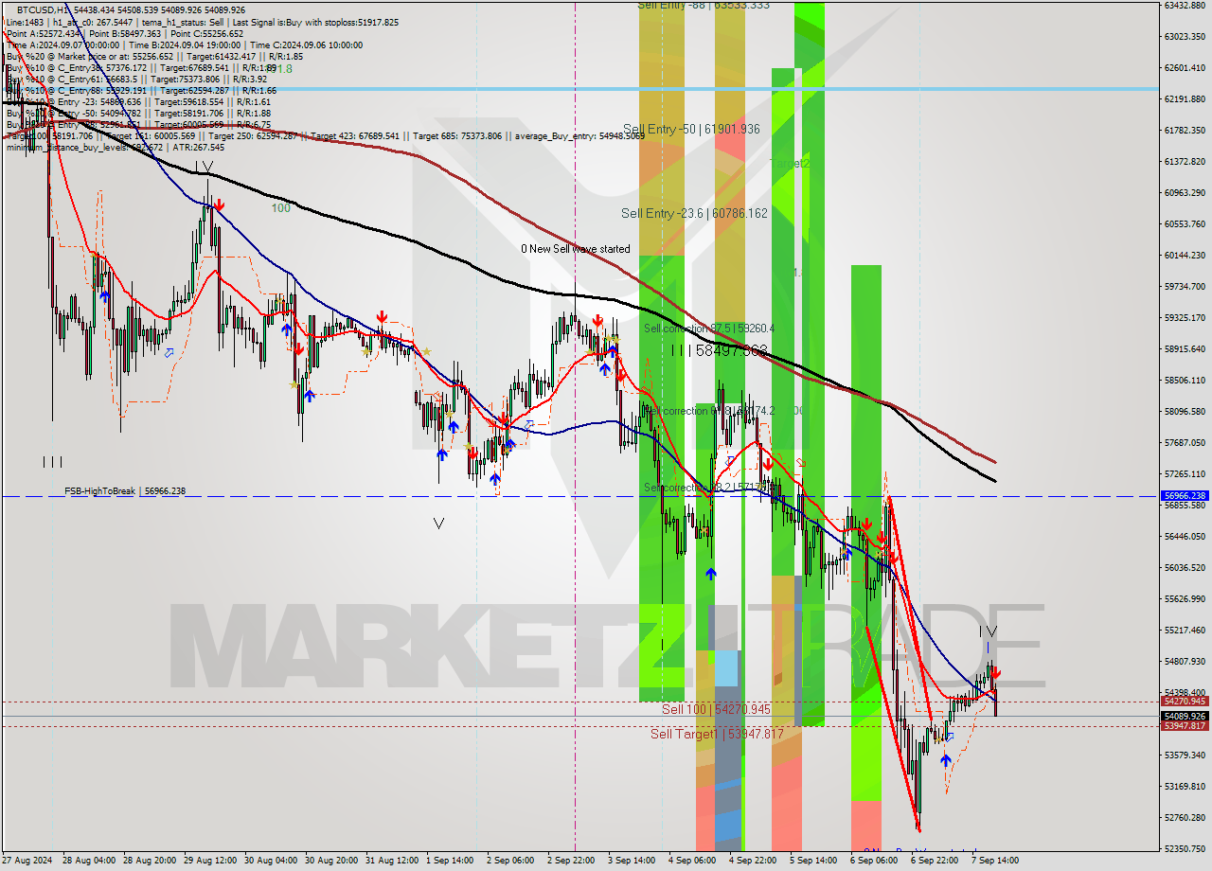Click the '0 New Sell wave started' annotation
This screenshot has width=1212, height=871.
576,249
